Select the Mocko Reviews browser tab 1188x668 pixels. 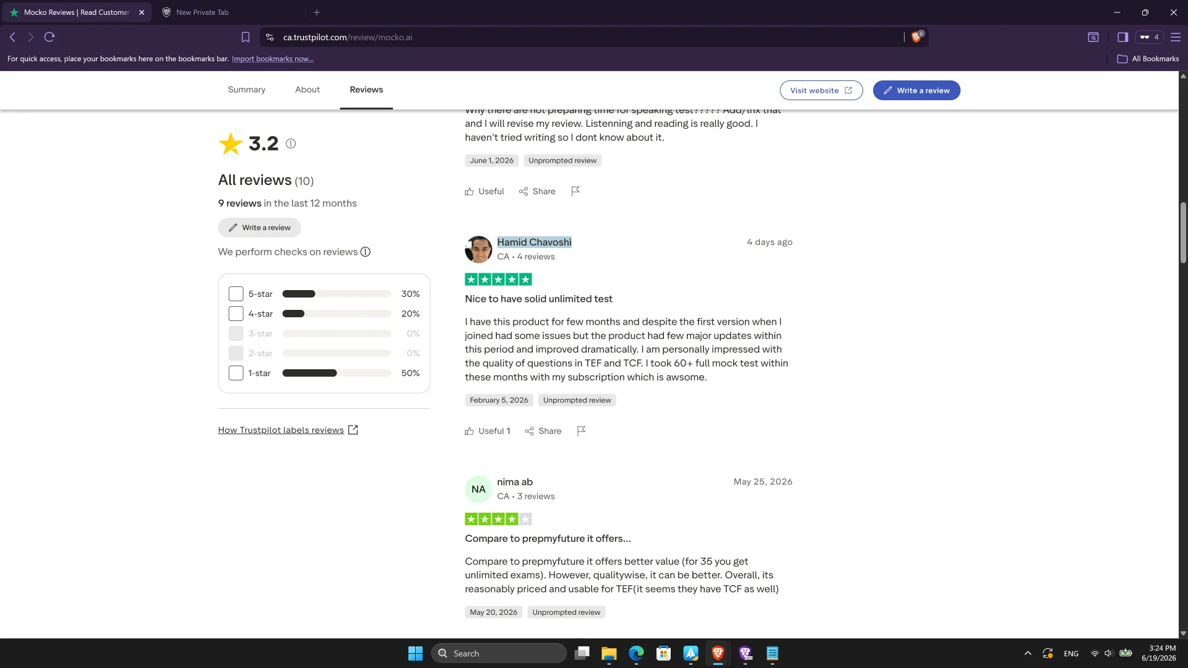(77, 12)
